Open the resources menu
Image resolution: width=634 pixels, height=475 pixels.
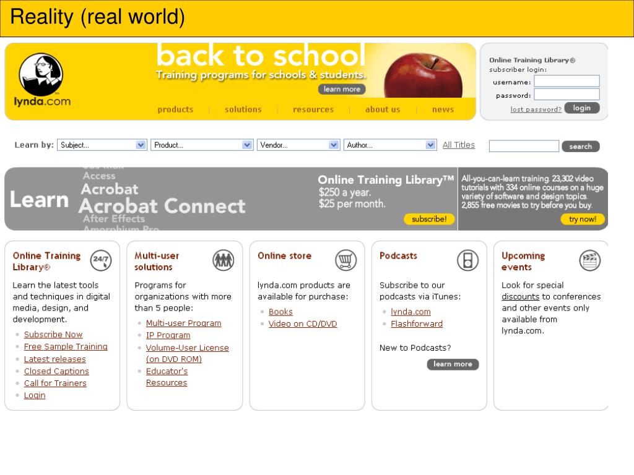click(x=313, y=109)
